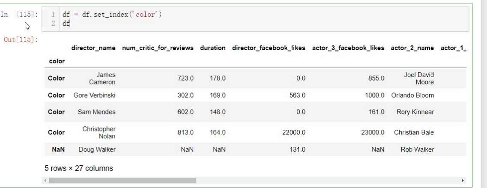Click the 302.0 reviews value

click(185, 95)
